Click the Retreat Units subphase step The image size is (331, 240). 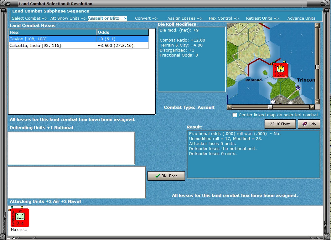pyautogui.click(x=262, y=18)
